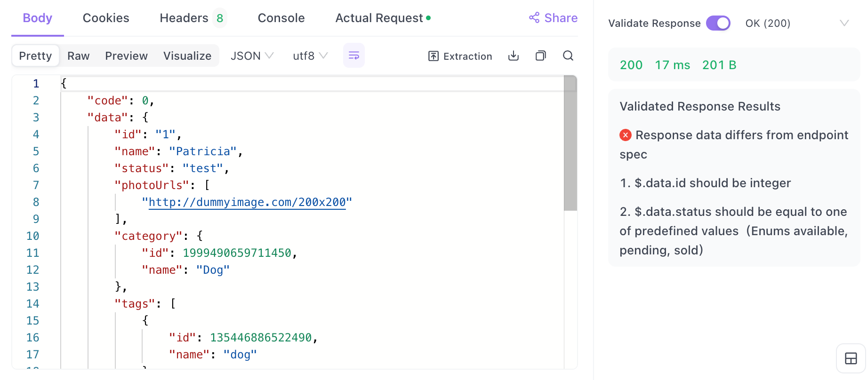Click the tag id 135446886522490
Screen dimensions: 867x380
click(261, 338)
